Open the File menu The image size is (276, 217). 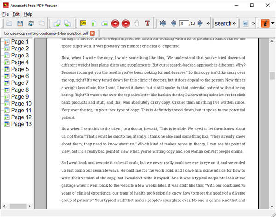[6, 14]
